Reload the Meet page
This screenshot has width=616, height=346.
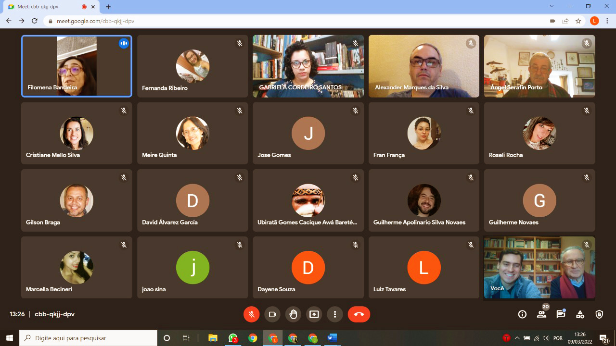(35, 21)
